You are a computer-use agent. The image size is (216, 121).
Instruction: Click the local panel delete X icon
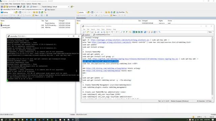[18, 15]
